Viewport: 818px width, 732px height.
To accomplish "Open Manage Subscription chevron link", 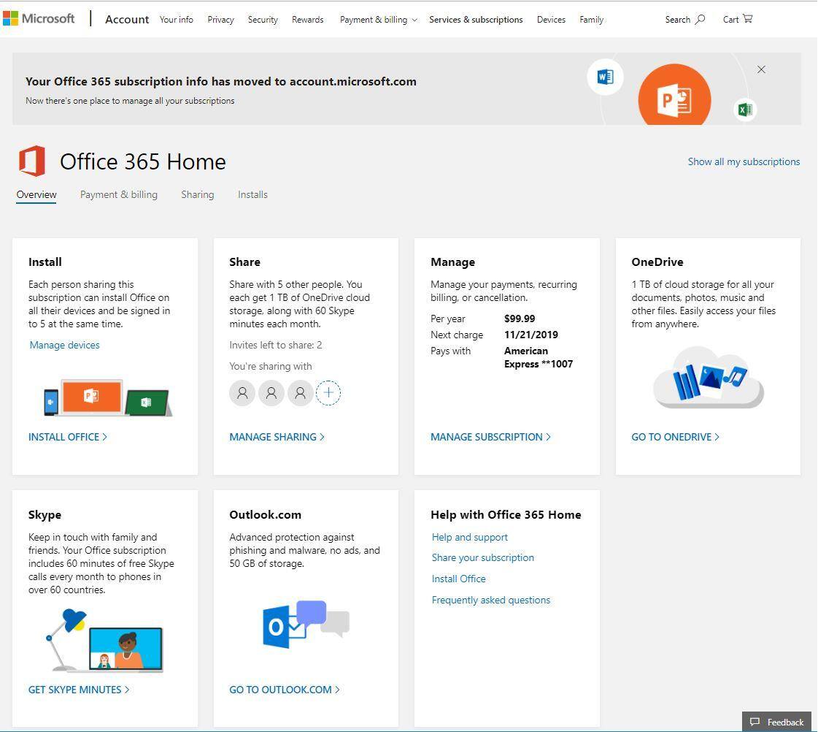I will click(x=490, y=437).
